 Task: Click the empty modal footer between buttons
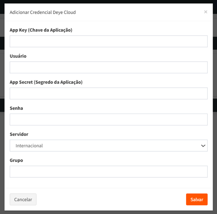tap(110, 199)
